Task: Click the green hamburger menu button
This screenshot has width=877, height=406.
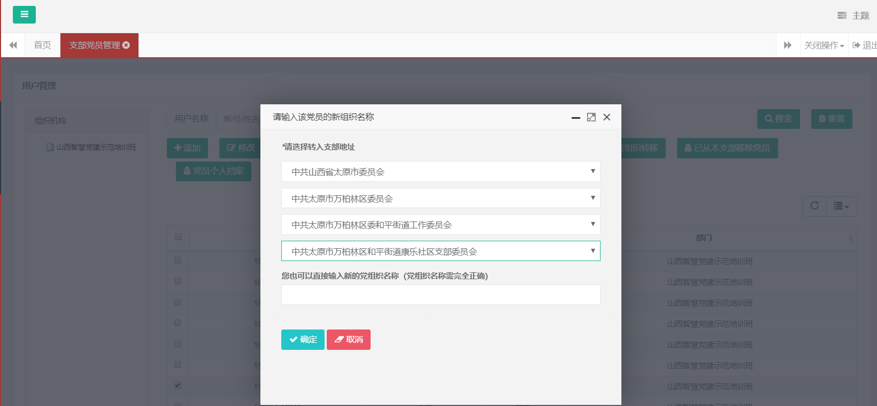Action: (x=24, y=14)
